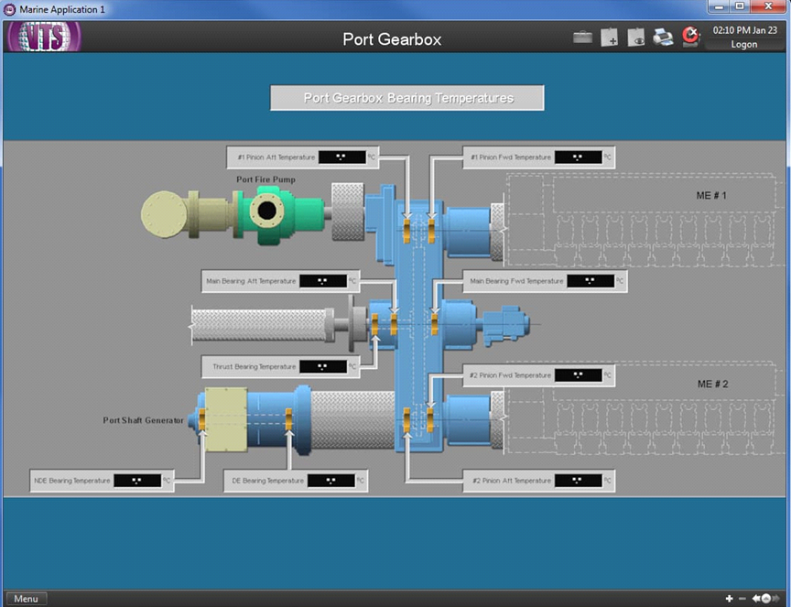Open the Menu in the bottom corner

(x=26, y=598)
